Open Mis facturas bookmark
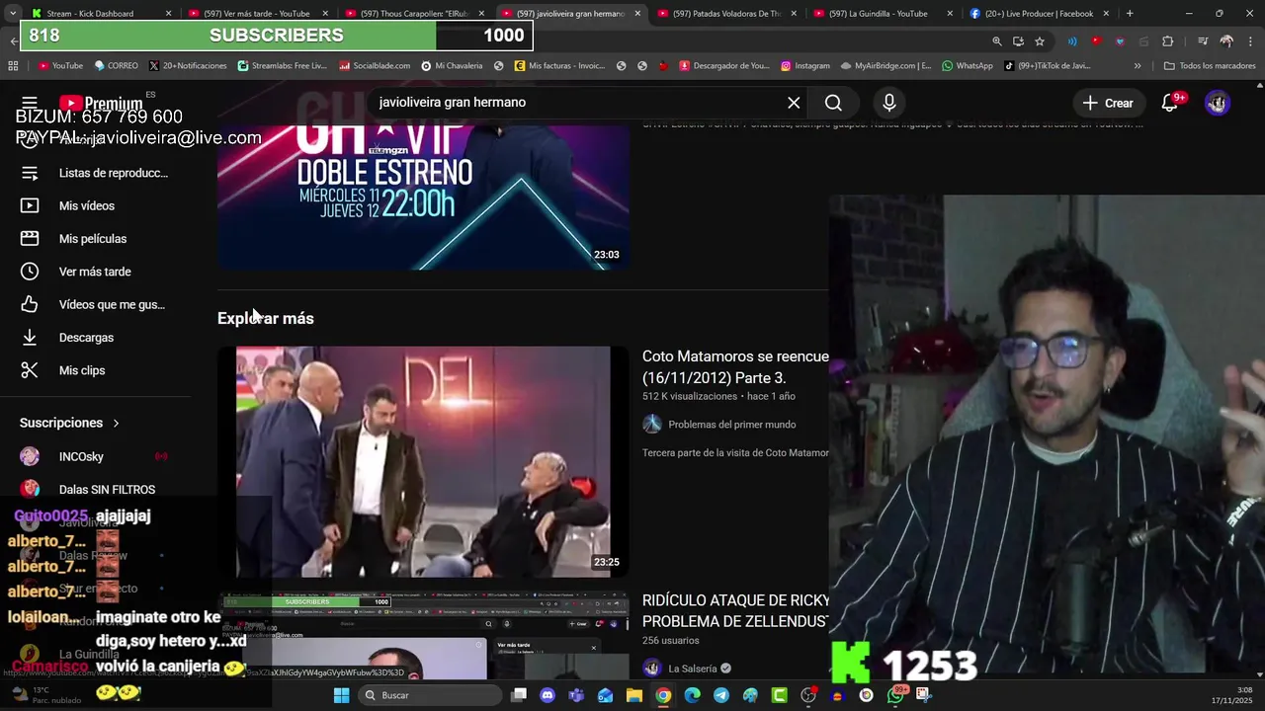The image size is (1265, 711). (x=558, y=66)
